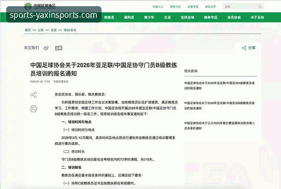Select the 裁判员 navigation menu

coord(129,17)
